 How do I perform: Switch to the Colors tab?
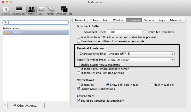pos(94,20)
